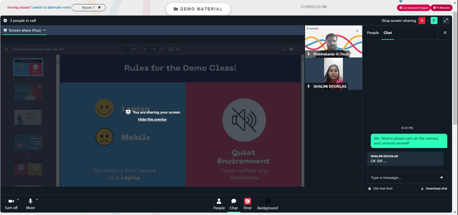This screenshot has width=458, height=215.
Task: Select slide thumbnail 5
Action: pyautogui.click(x=28, y=168)
